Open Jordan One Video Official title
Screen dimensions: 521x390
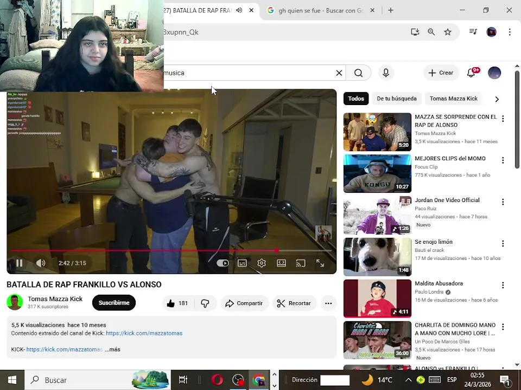[x=447, y=200]
